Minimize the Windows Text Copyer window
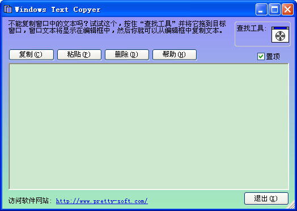297x211 pixels. 261,9
